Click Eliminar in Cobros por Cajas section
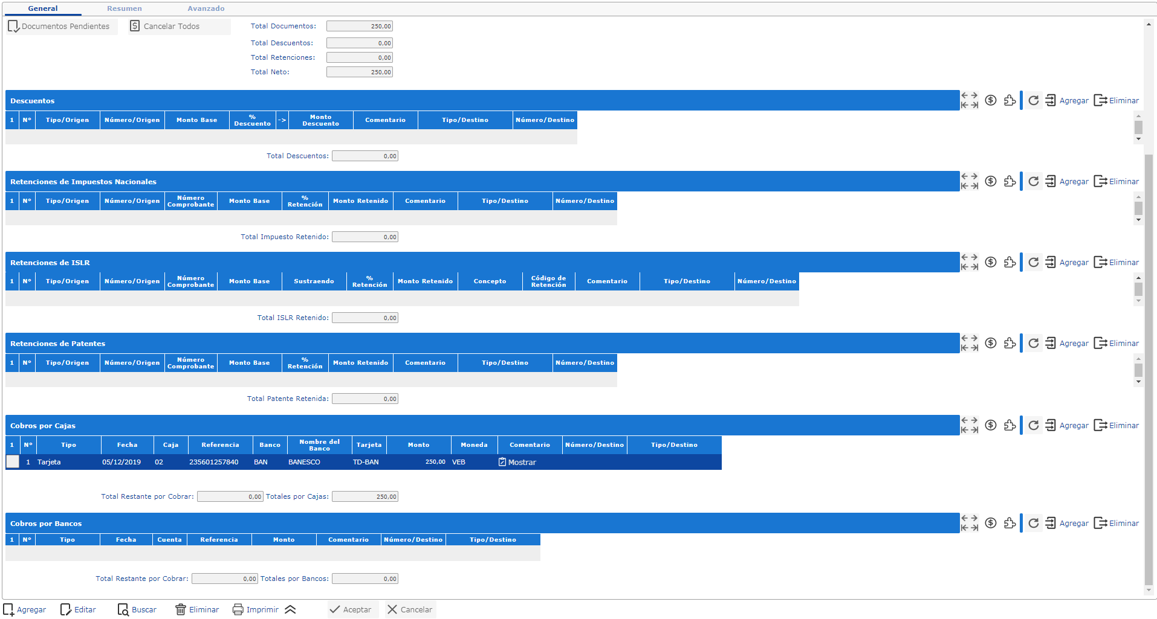The width and height of the screenshot is (1157, 619). pyautogui.click(x=1116, y=425)
